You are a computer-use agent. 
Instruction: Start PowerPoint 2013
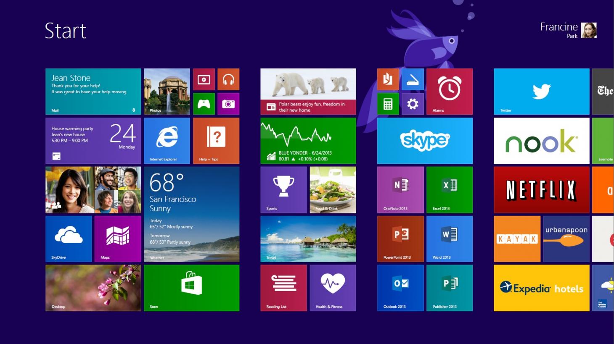(x=400, y=239)
